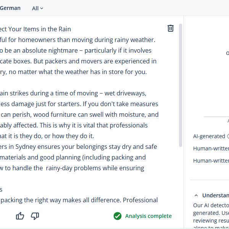Select the first Human-written result label
This screenshot has height=229, width=229.
point(211,148)
